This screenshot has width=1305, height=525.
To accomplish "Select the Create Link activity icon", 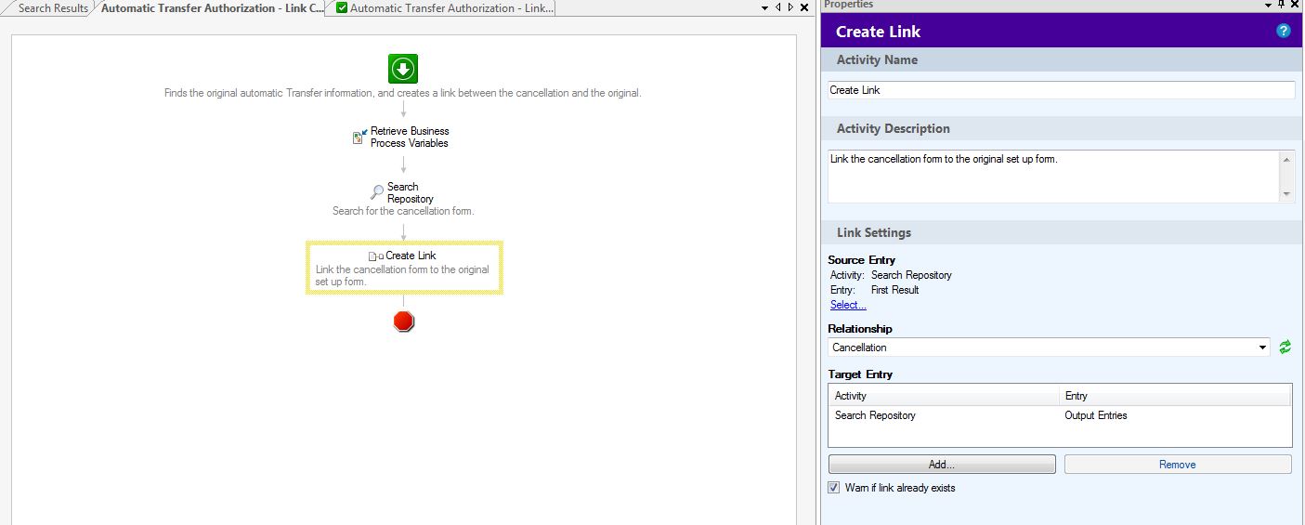I will (x=375, y=256).
